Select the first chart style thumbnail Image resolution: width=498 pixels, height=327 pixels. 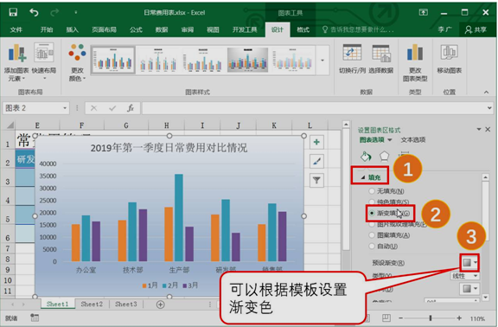click(113, 60)
